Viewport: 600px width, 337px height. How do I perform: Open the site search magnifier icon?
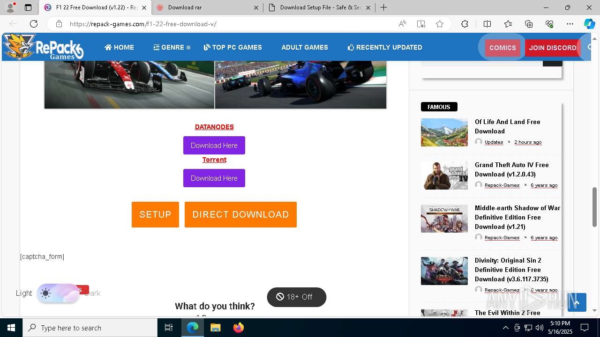pyautogui.click(x=591, y=47)
